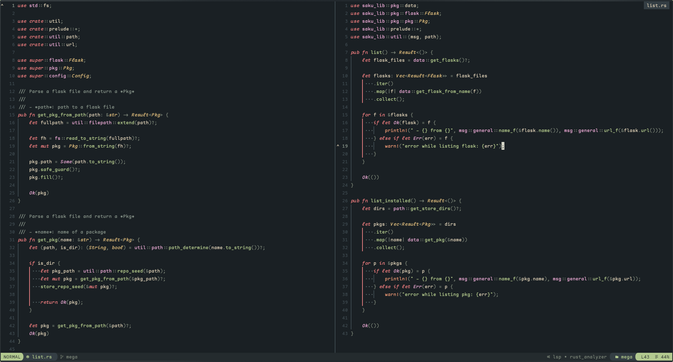Click 'use crate::prelude::*;' in the left pane

click(x=49, y=29)
